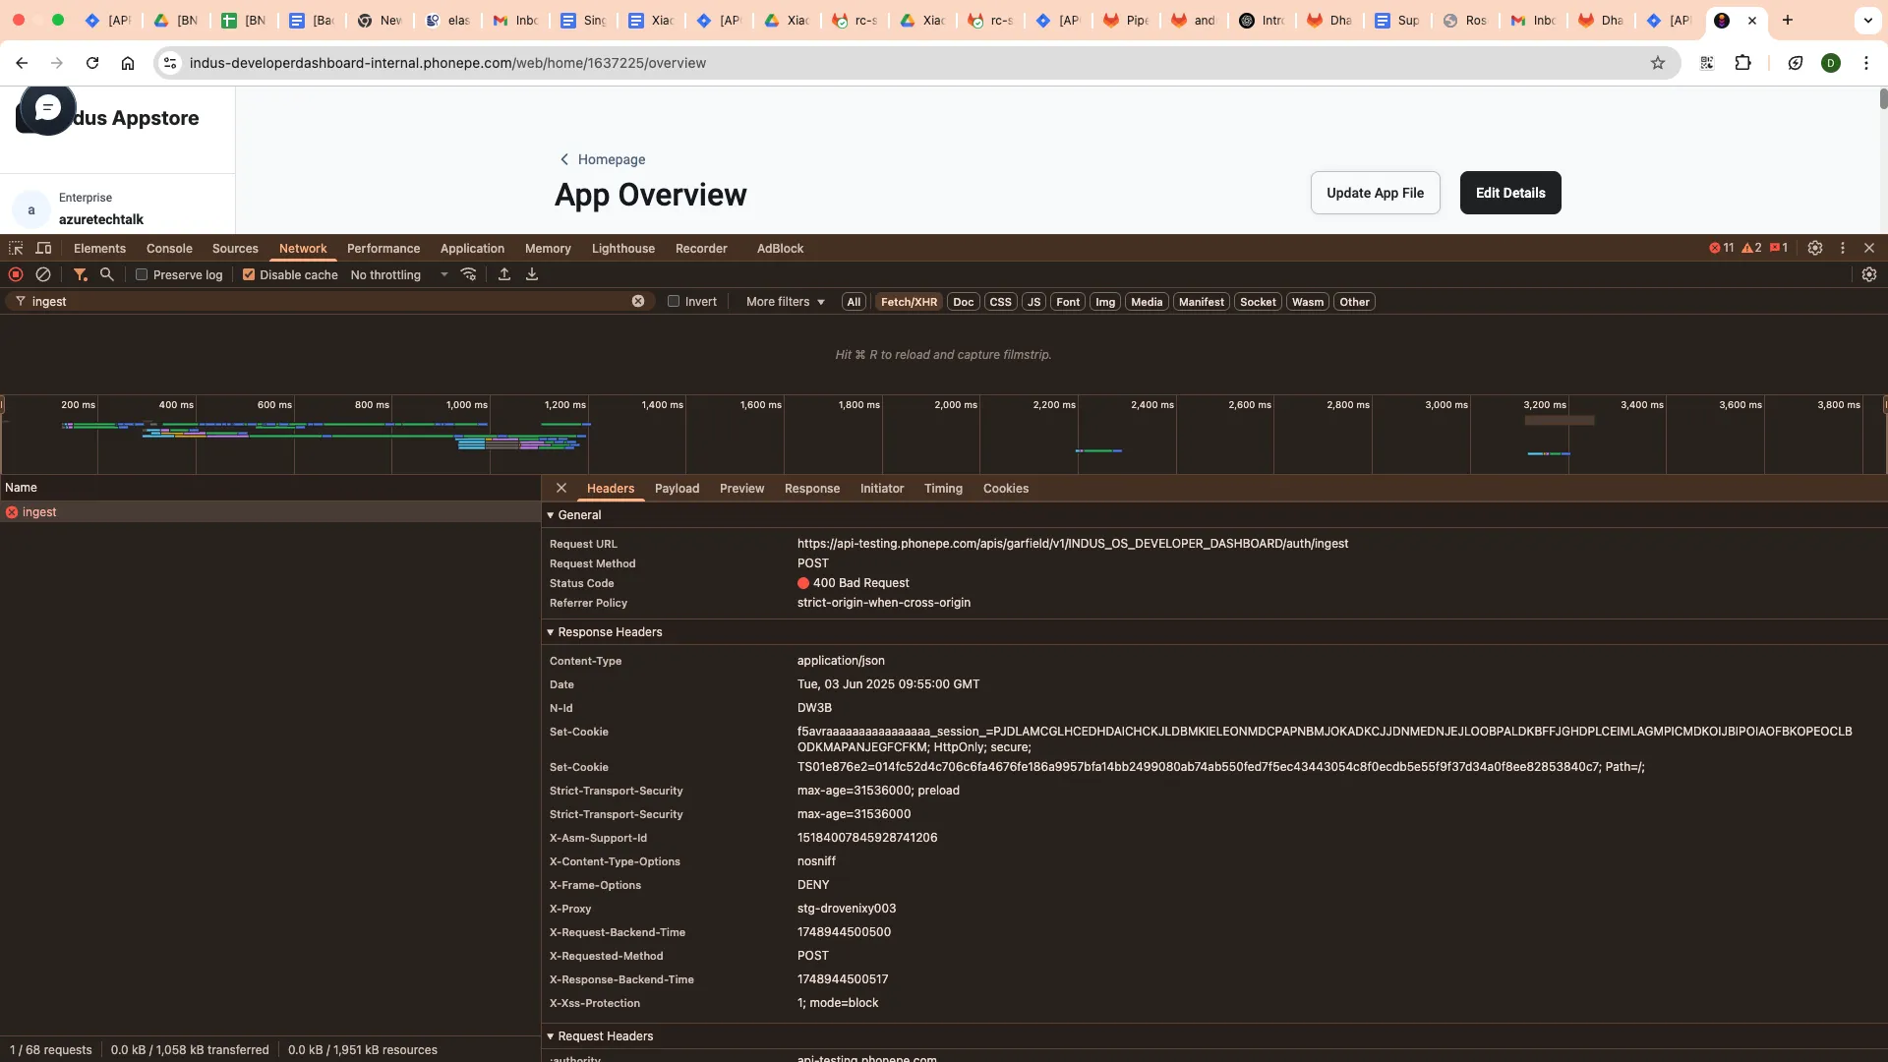Toggle the device toolbar icon
Image resolution: width=1888 pixels, height=1062 pixels.
tap(43, 249)
